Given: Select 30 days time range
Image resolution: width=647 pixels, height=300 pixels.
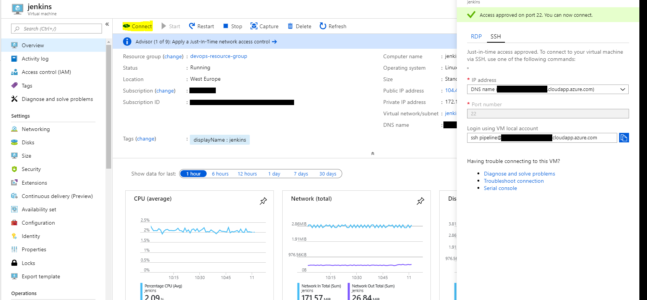Looking at the screenshot, I should point(328,174).
